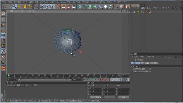Click the 適用 apply button

124,97
